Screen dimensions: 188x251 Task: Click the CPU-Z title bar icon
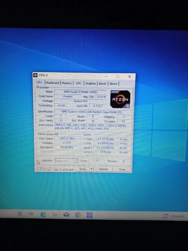point(36,75)
